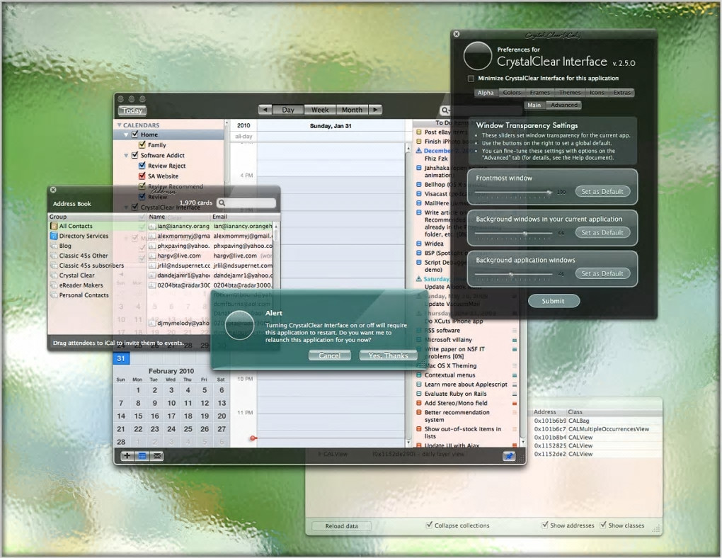The width and height of the screenshot is (722, 558).
Task: Click the current time red marker in day view
Action: [x=253, y=438]
